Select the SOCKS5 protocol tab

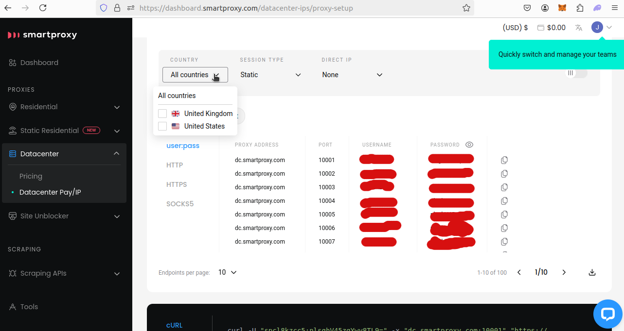pyautogui.click(x=180, y=204)
